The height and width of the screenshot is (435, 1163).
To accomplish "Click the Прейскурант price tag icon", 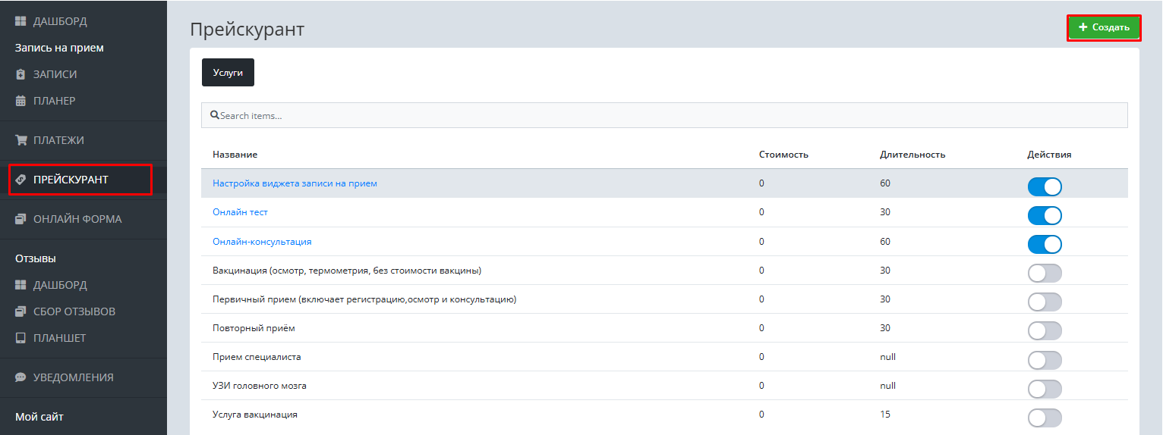I will pyautogui.click(x=20, y=180).
